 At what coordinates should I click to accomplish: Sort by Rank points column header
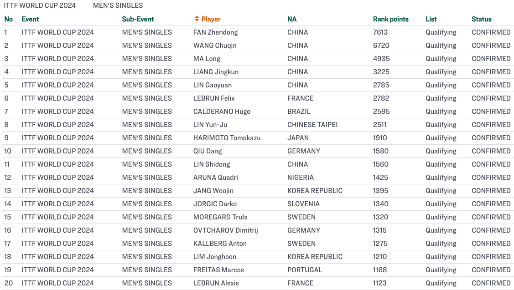[x=391, y=19]
